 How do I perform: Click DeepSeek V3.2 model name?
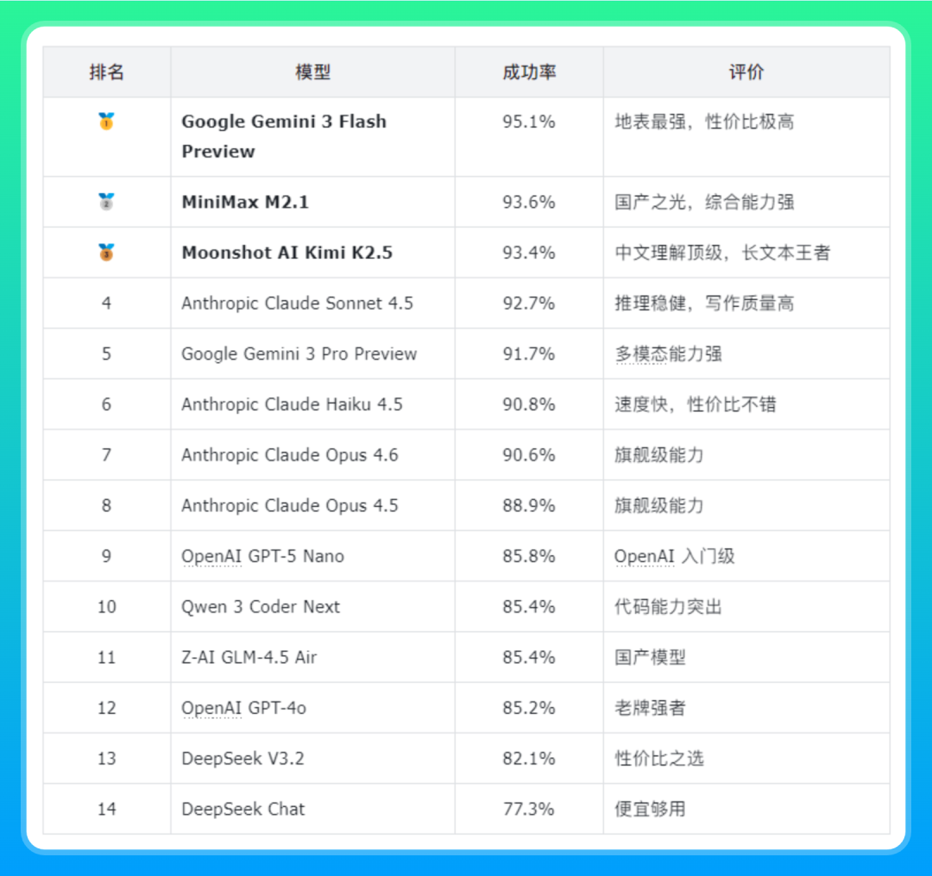[x=242, y=759]
